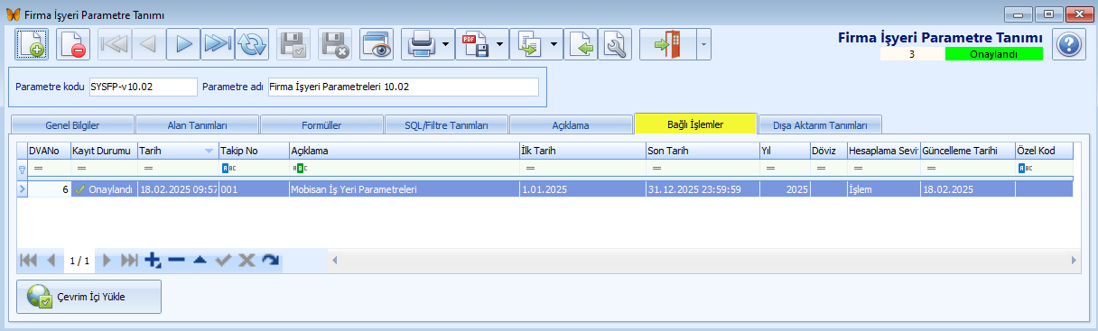Select the Bağlı İşlemler tab
The width and height of the screenshot is (1098, 331).
[x=695, y=124]
